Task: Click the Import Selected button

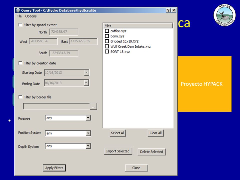Action: pos(118,151)
